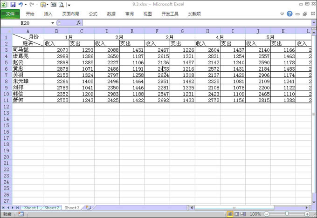
Task: Select cell with value 2070
Action: coord(56,50)
